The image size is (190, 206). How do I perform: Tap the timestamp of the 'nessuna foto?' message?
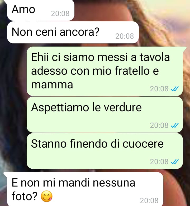pos(149,200)
